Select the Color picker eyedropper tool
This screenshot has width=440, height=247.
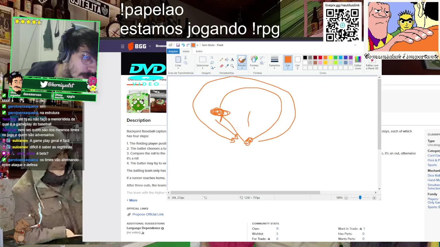[x=227, y=66]
